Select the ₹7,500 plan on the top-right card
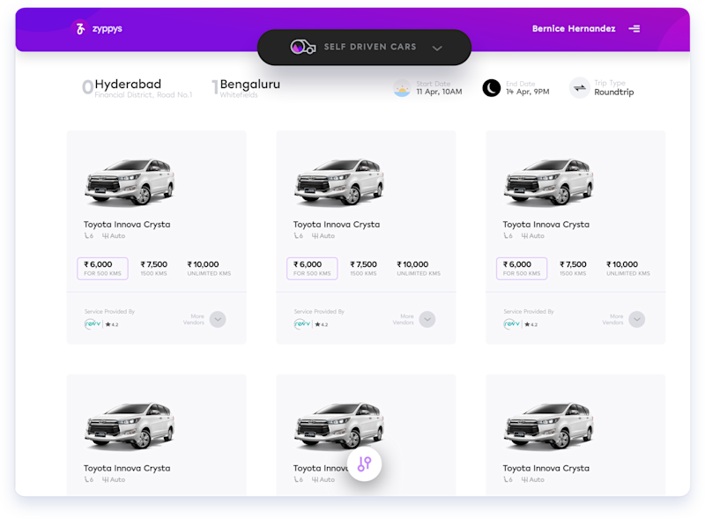 click(x=573, y=268)
